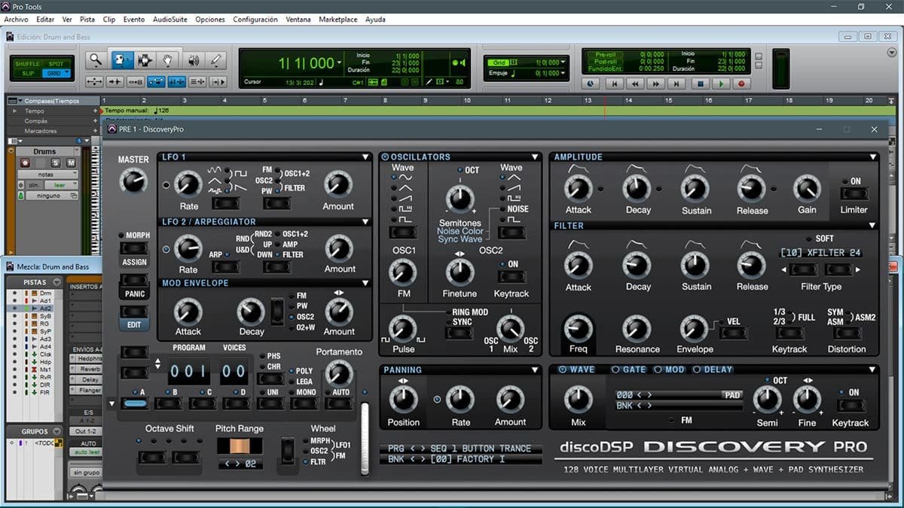Select the Grabber hand tool

click(169, 60)
